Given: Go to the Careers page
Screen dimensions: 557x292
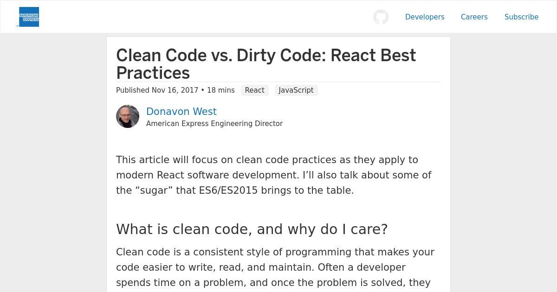Looking at the screenshot, I should (474, 17).
